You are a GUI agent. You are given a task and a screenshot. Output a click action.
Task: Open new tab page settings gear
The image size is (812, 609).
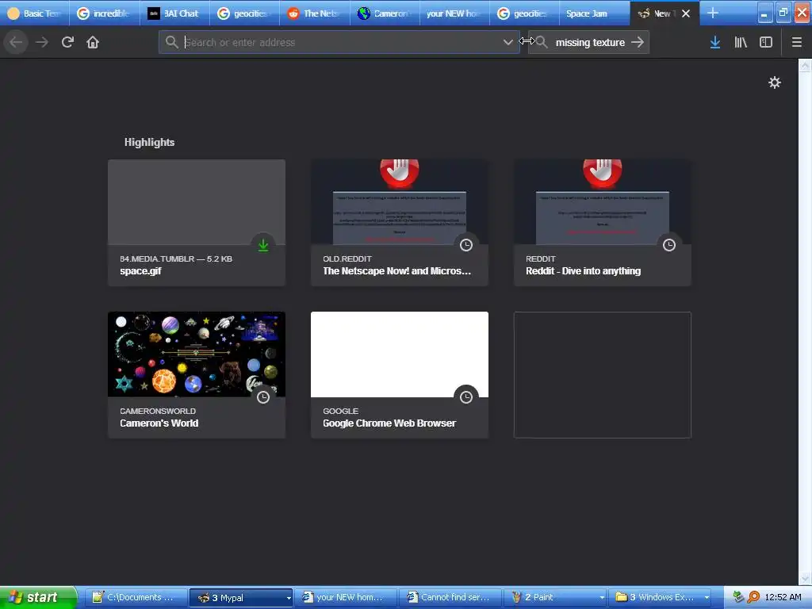pos(774,82)
